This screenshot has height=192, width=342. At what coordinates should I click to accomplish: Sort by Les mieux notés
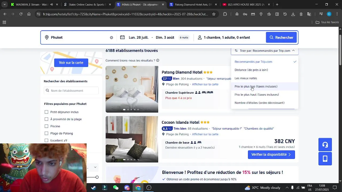pyautogui.click(x=265, y=78)
